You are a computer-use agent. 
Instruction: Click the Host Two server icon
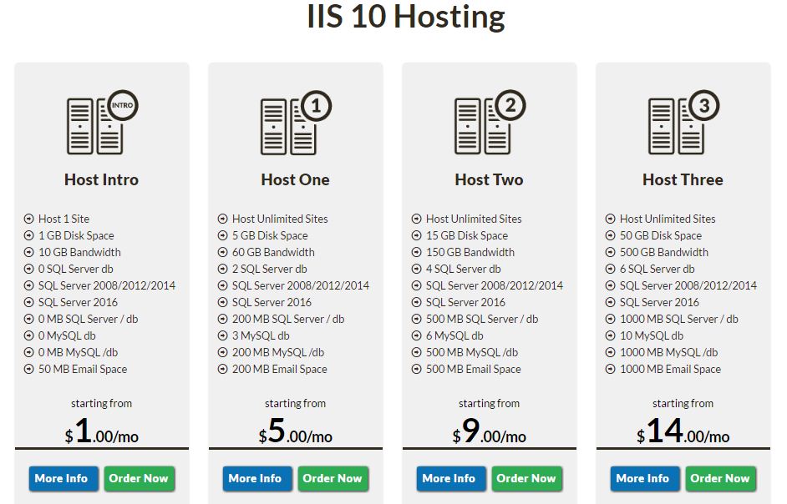[x=490, y=122]
